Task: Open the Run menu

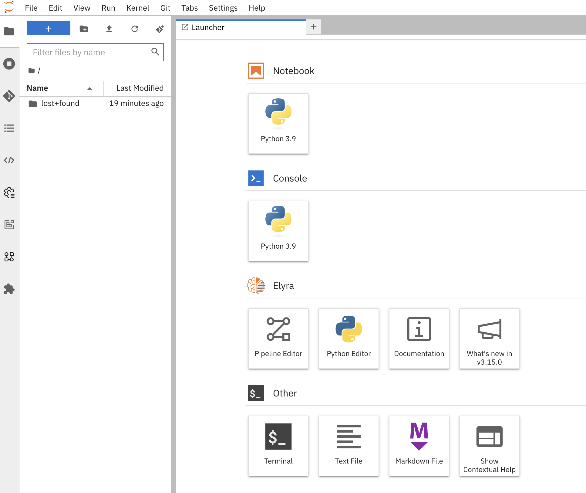Action: (108, 8)
